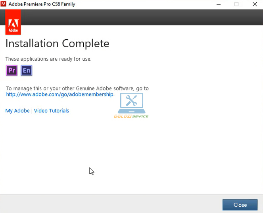Image resolution: width=263 pixels, height=213 pixels.
Task: Click the "To manage this or your other" sentence
Action: [77, 88]
